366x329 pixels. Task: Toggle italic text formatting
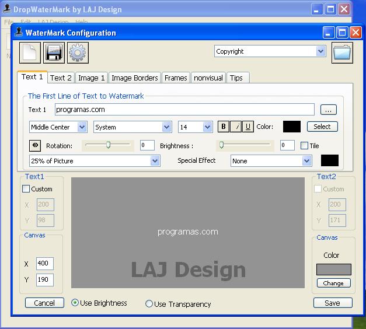pyautogui.click(x=236, y=127)
